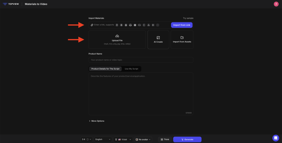This screenshot has height=143, width=282.
Task: Click the Product Name input field
Action: [141, 60]
